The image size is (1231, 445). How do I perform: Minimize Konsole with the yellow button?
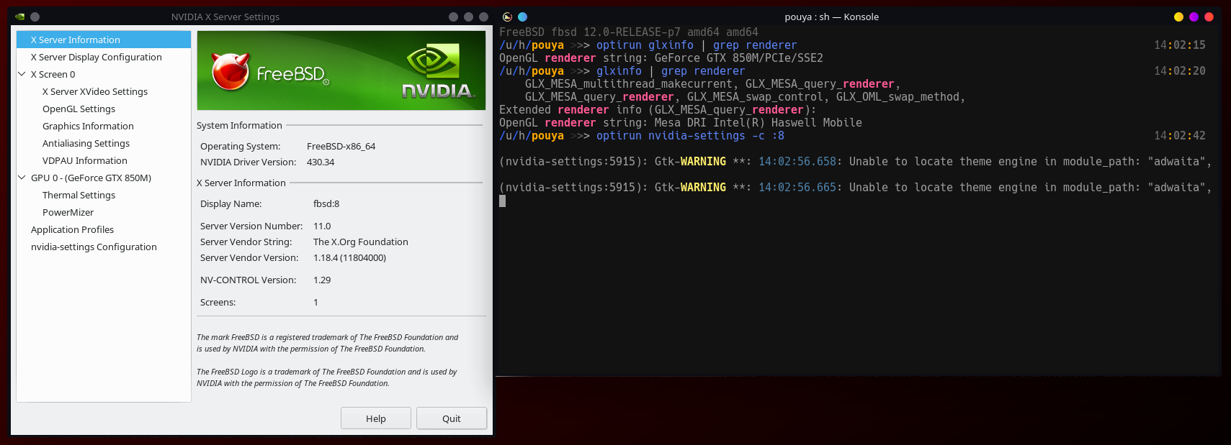click(1178, 17)
